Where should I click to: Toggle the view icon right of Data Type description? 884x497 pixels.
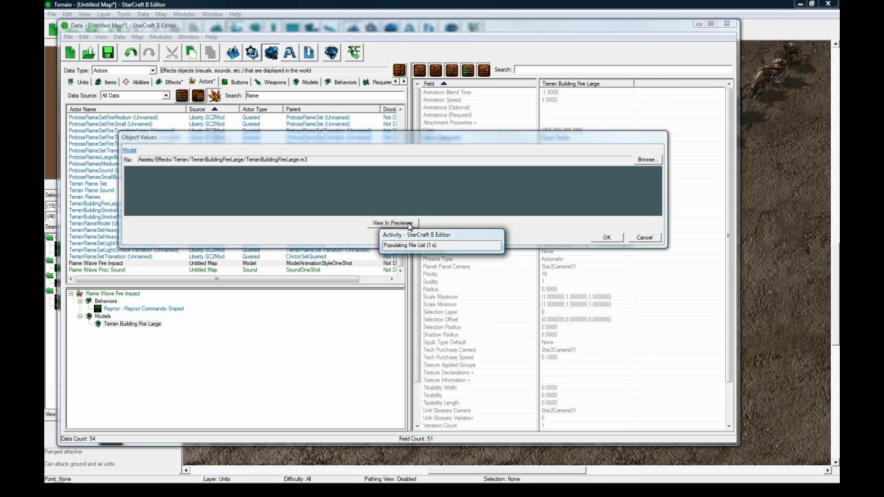tap(399, 70)
